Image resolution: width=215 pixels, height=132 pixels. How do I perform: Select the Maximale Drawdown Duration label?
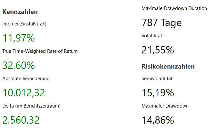coord(174,8)
